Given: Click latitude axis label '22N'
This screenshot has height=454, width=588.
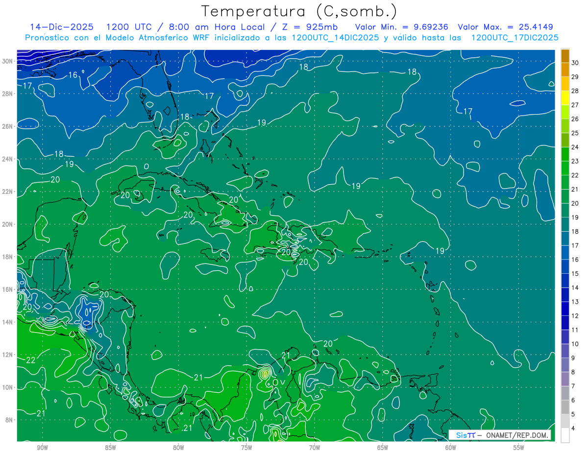Looking at the screenshot, I should point(8,191).
